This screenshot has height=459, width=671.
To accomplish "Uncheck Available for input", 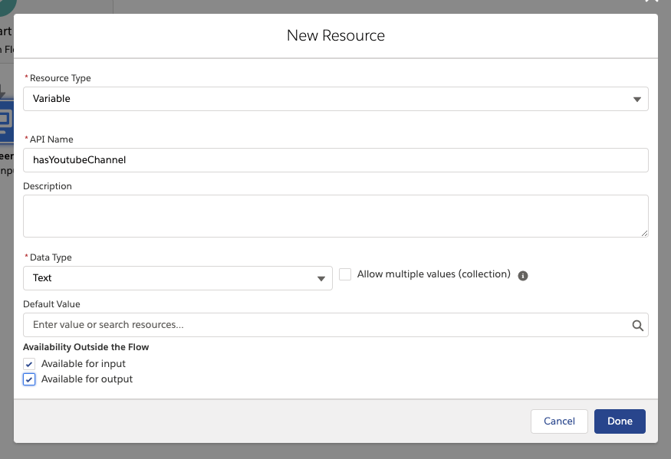I will (x=29, y=364).
